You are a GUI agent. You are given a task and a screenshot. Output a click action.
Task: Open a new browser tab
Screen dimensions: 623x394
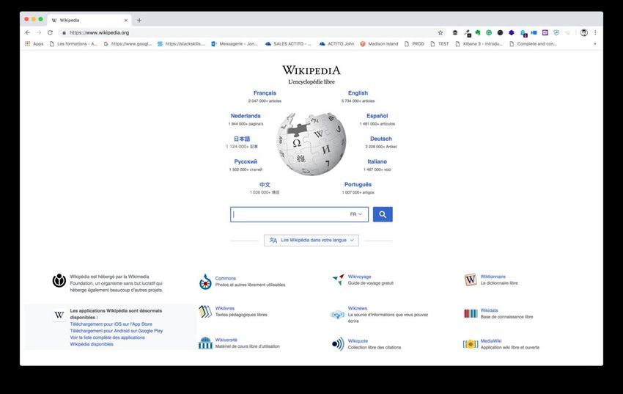(x=139, y=20)
